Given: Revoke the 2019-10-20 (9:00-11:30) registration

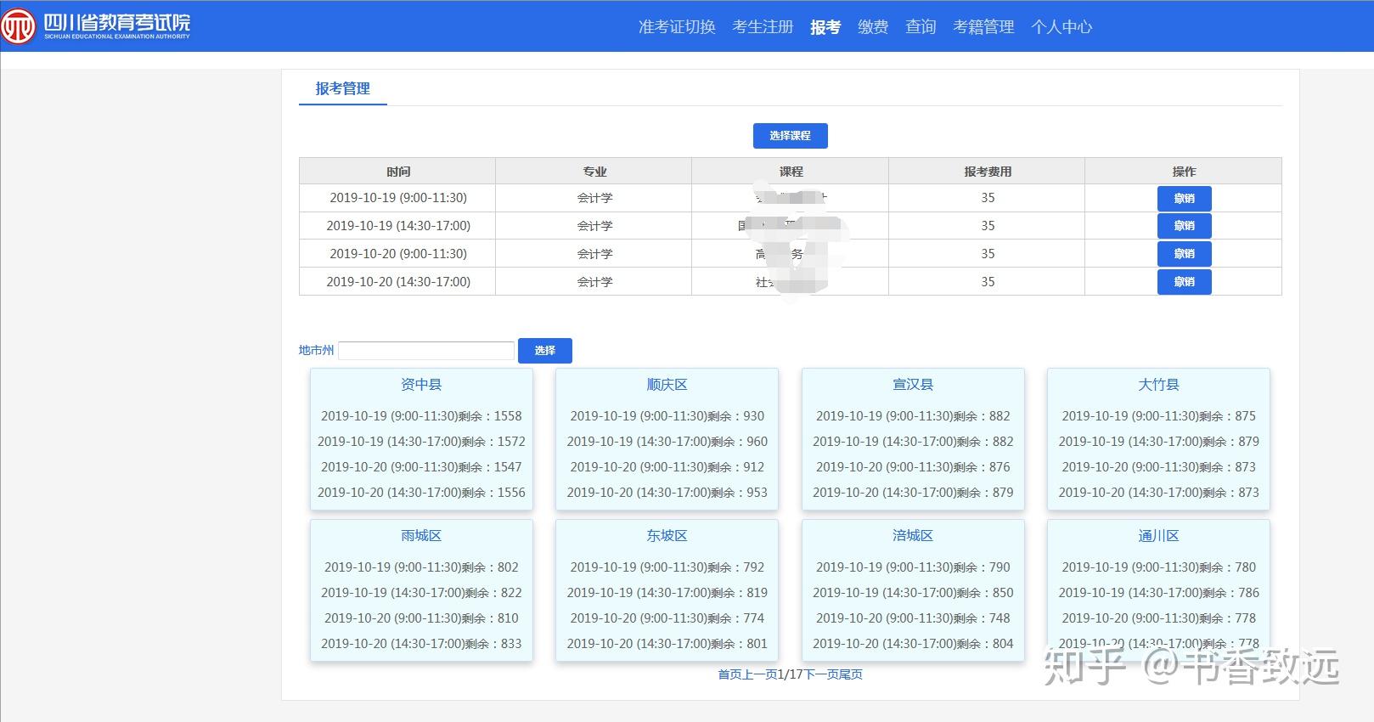Looking at the screenshot, I should tap(1185, 254).
